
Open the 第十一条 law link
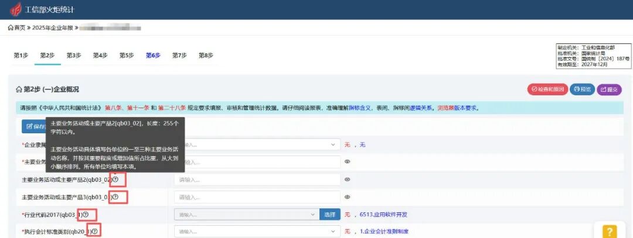[x=138, y=108]
